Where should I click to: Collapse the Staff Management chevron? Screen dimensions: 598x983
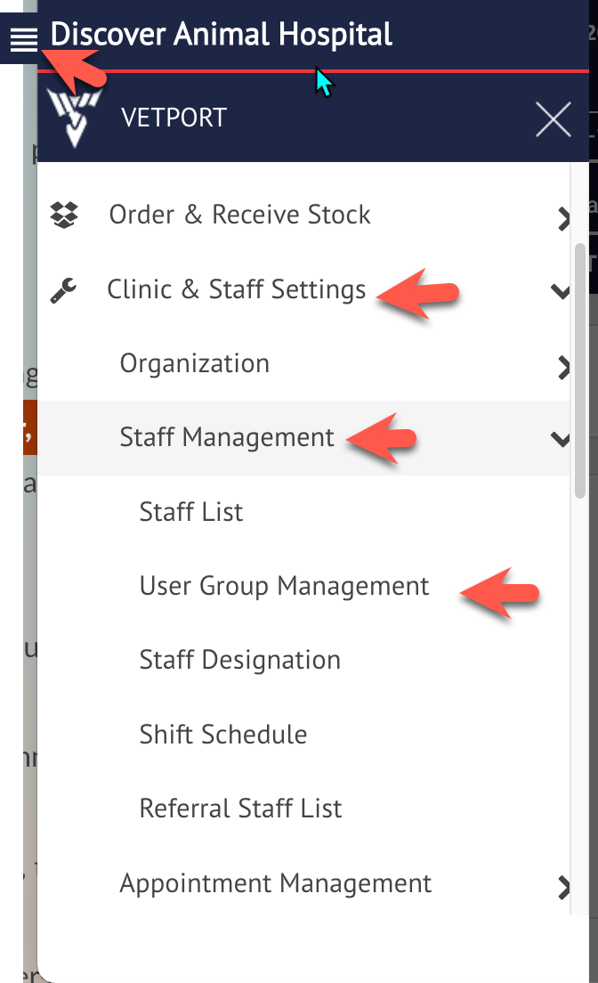560,439
